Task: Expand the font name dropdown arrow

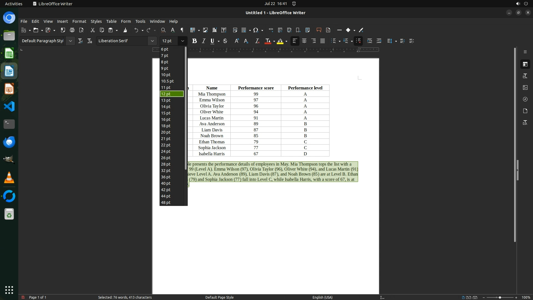Action: [152, 41]
